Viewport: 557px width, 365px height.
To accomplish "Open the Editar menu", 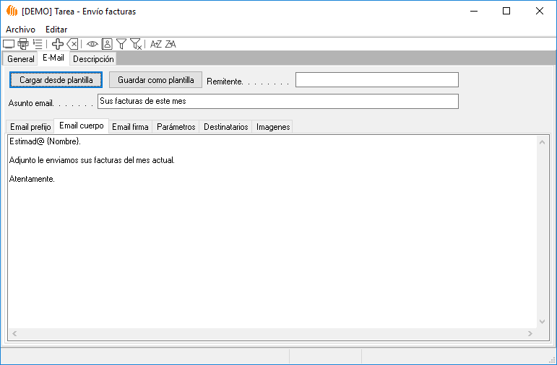I will 56,30.
